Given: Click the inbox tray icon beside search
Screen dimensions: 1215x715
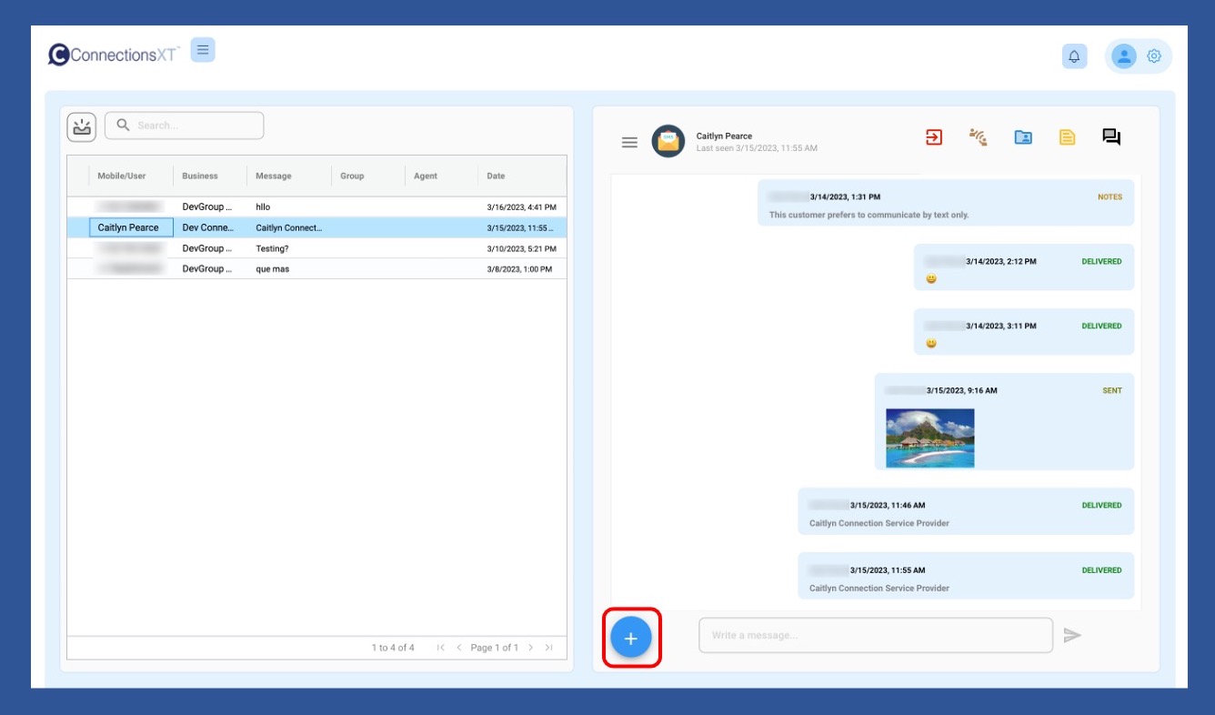Looking at the screenshot, I should (82, 126).
